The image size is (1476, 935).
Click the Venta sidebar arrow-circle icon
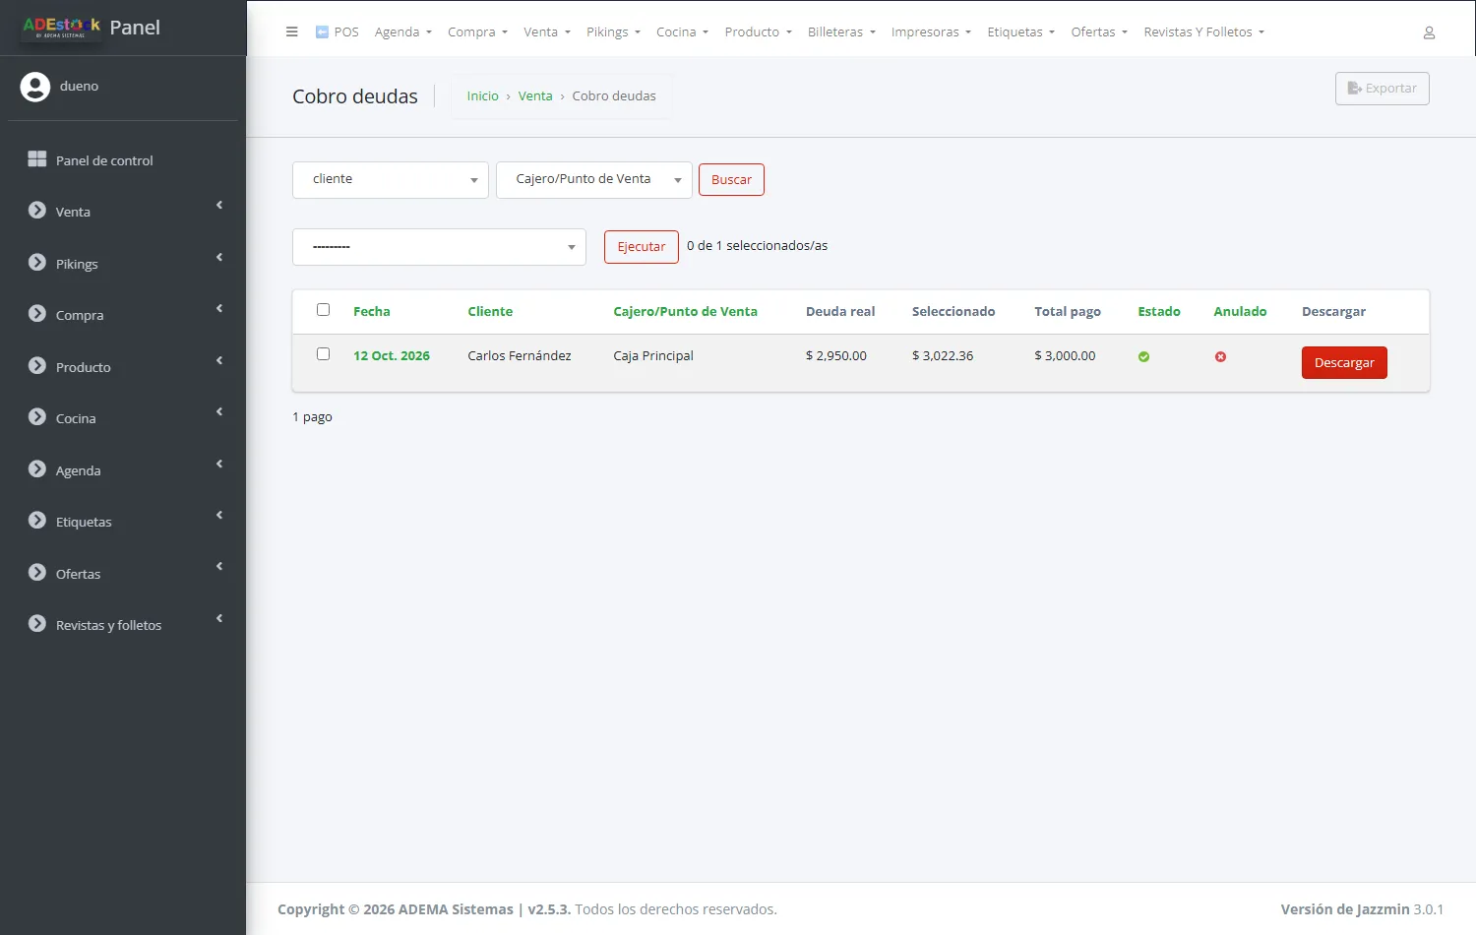37,211
